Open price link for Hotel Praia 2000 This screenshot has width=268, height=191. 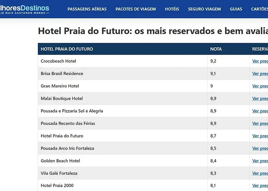(260, 186)
